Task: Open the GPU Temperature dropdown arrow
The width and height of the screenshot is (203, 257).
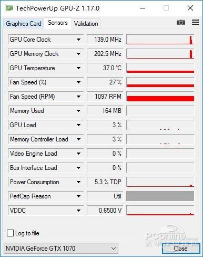Action: pyautogui.click(x=79, y=68)
